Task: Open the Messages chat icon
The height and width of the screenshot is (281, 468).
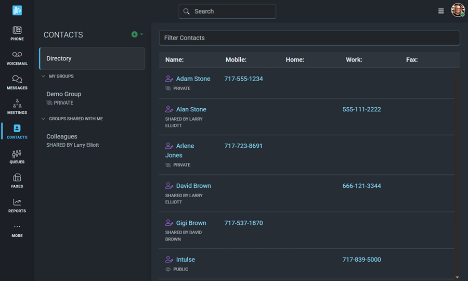Action: coord(17,80)
